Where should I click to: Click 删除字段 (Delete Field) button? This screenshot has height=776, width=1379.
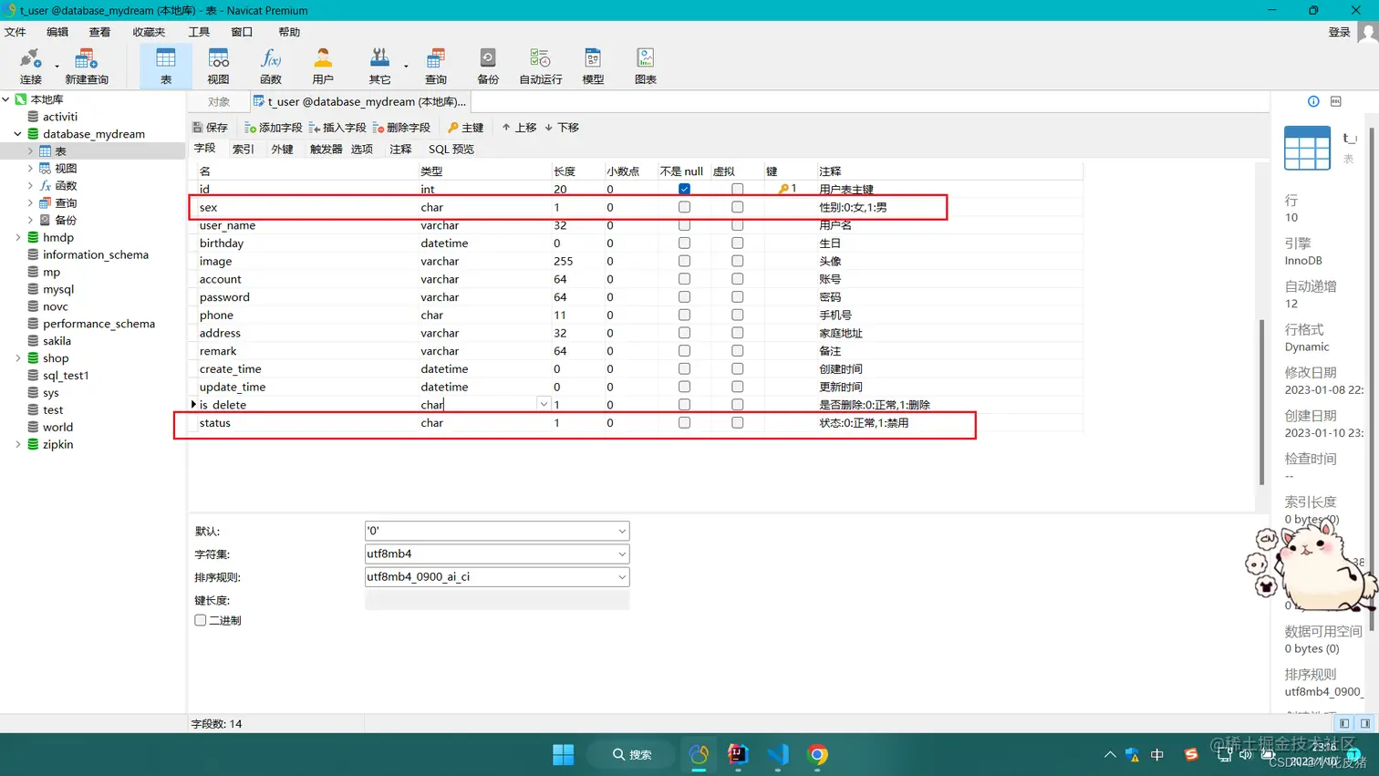click(401, 128)
